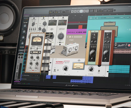Click the Pure Plate balance knob

(31, 63)
